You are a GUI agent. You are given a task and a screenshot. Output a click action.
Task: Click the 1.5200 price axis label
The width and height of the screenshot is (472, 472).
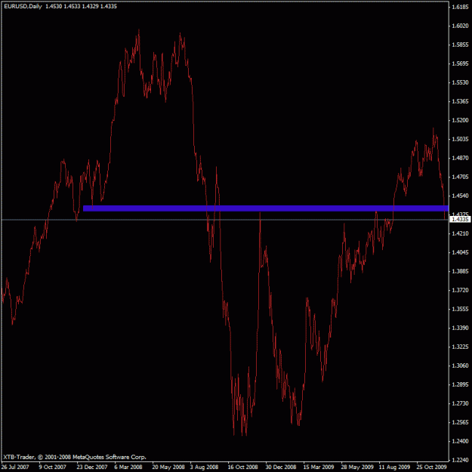point(460,120)
